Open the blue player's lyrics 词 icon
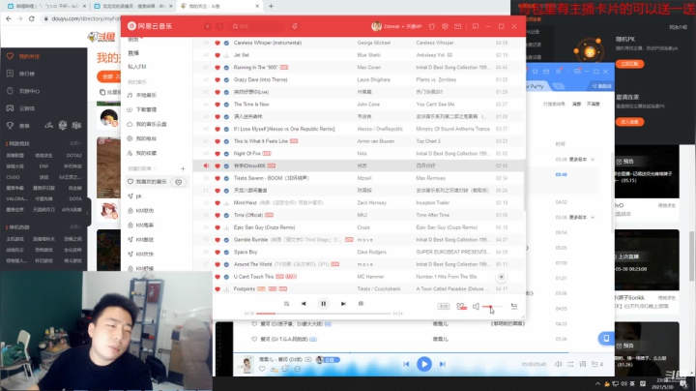 [583, 364]
